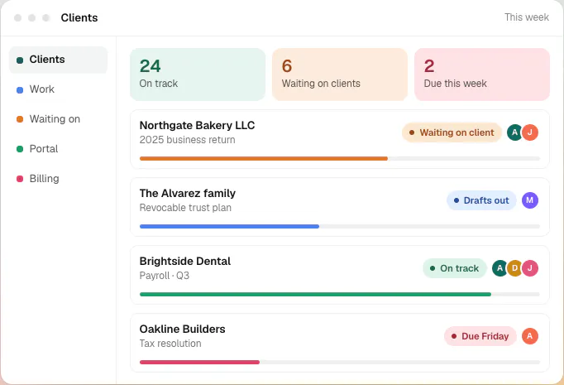Open the Clients sidebar section

[58, 60]
